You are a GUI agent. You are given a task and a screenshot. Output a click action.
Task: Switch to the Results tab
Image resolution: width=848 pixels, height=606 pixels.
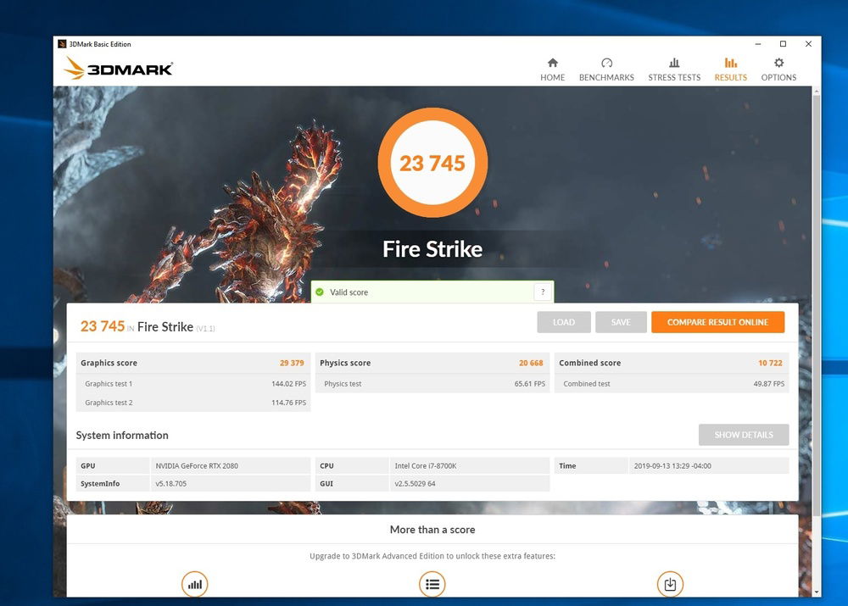pyautogui.click(x=730, y=69)
